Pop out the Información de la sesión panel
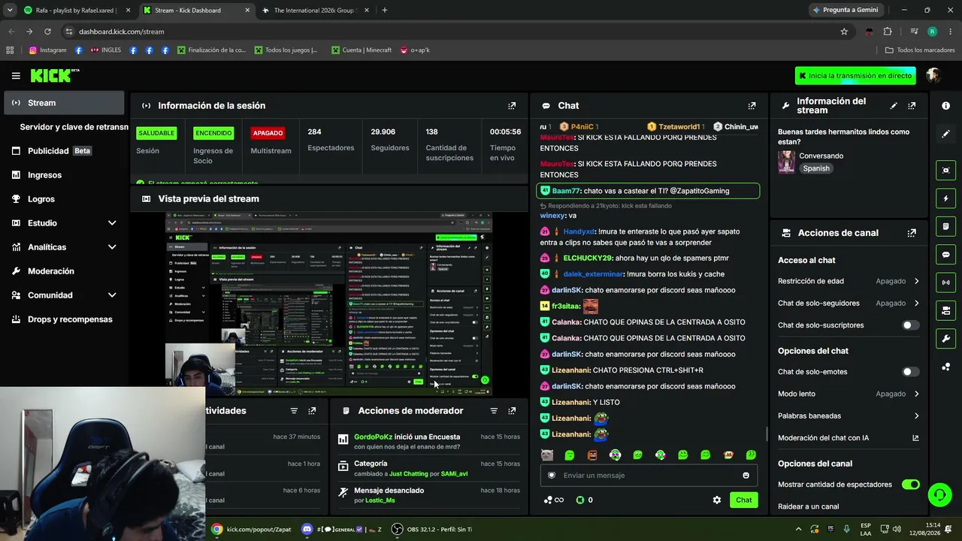This screenshot has height=541, width=962. (512, 106)
